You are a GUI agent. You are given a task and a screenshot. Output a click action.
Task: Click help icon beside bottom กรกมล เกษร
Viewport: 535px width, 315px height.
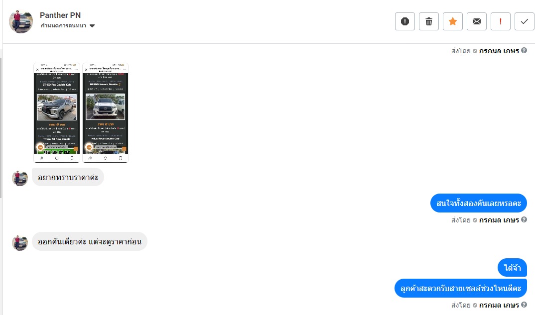coord(524,305)
